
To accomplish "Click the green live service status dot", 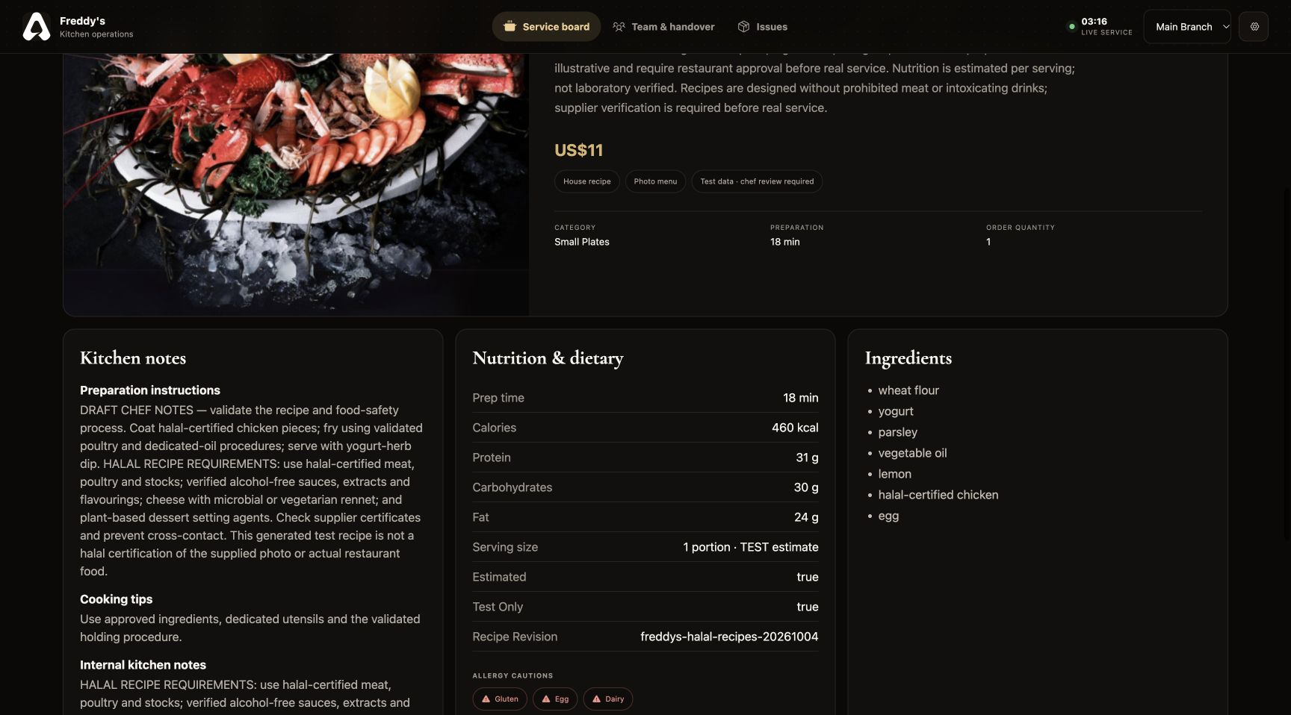I will click(1071, 27).
